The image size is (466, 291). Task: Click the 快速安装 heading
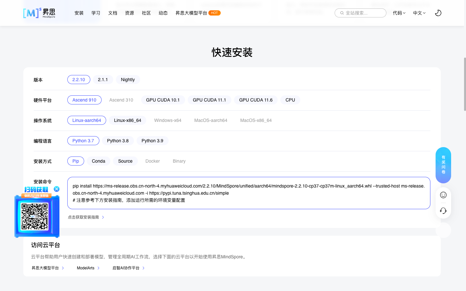232,52
